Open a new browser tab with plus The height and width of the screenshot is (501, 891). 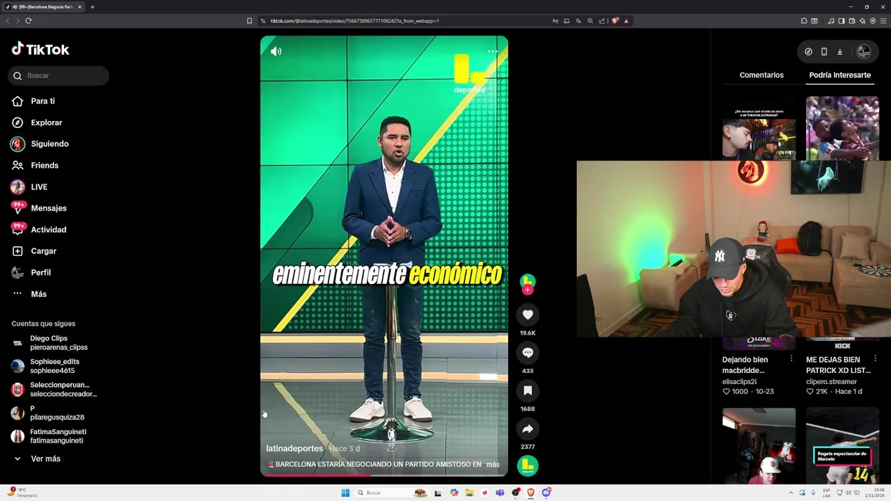tap(93, 7)
